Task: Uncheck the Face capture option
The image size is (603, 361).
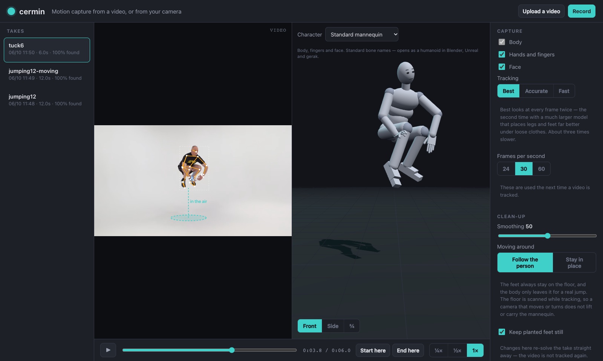Action: [x=502, y=67]
